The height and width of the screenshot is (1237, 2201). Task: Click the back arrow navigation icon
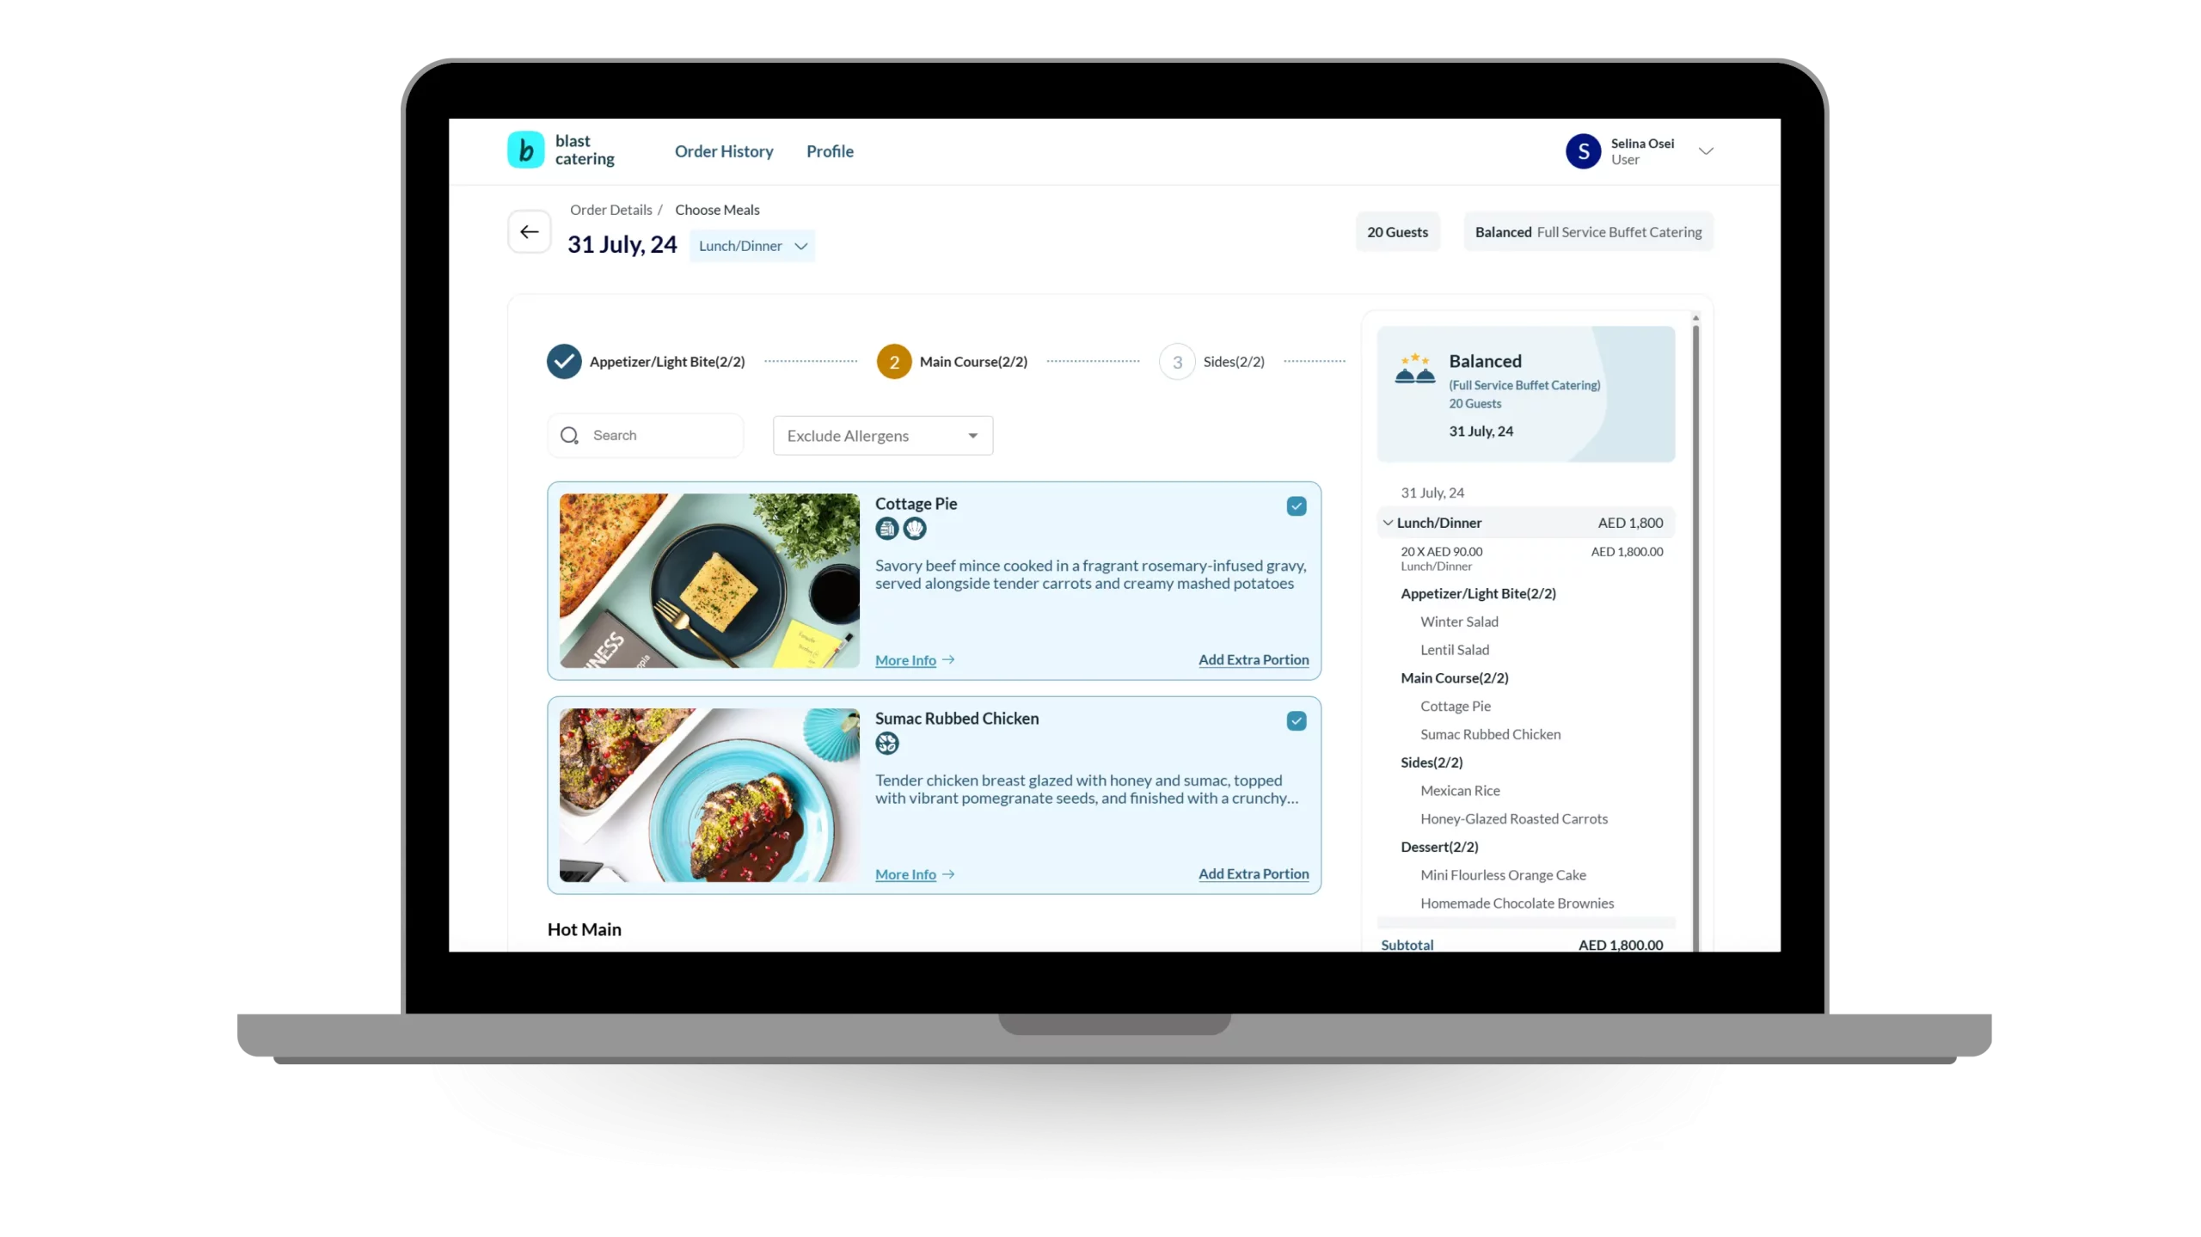tap(529, 231)
